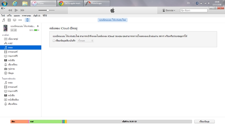The height and width of the screenshot is (126, 225).
Task: Click the EN language indicator in tray
Action: click(x=188, y=3)
